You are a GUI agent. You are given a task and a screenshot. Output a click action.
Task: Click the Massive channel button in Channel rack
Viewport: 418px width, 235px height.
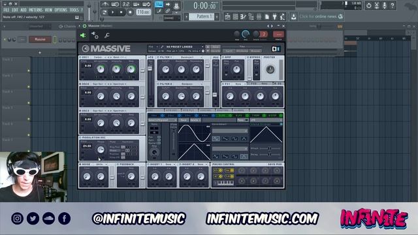[x=40, y=39]
